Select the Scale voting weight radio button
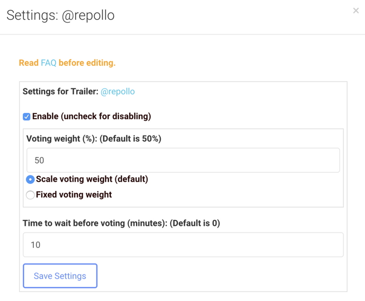The height and width of the screenshot is (301, 365). pyautogui.click(x=30, y=179)
